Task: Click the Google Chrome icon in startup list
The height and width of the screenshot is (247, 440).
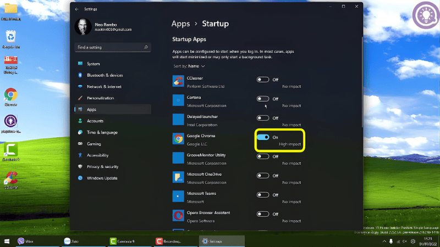Action: point(178,139)
